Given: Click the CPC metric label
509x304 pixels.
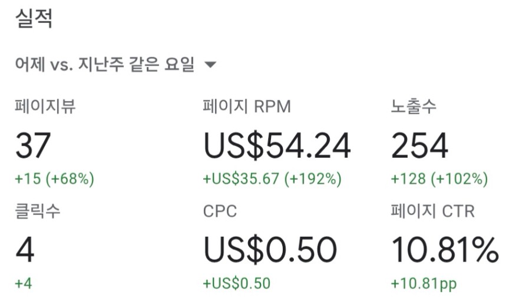Looking at the screenshot, I should pos(220,212).
